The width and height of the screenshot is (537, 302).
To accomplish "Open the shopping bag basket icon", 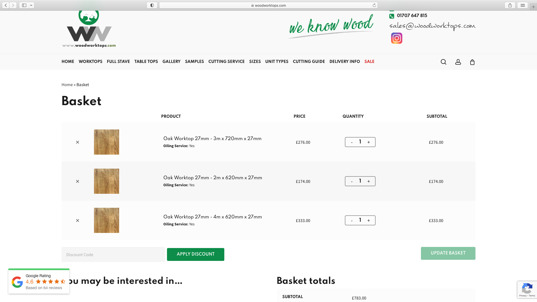I will [x=472, y=62].
